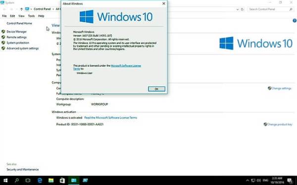Close the About Windows dialog
This screenshot has width=297, height=185.
pos(164,3)
